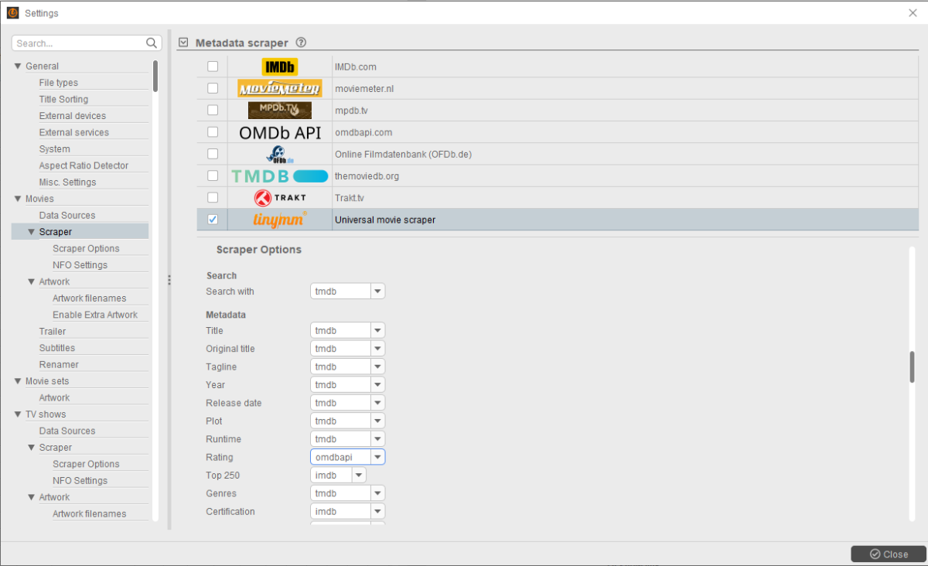The image size is (928, 566).
Task: Click the Close button
Action: coord(888,554)
